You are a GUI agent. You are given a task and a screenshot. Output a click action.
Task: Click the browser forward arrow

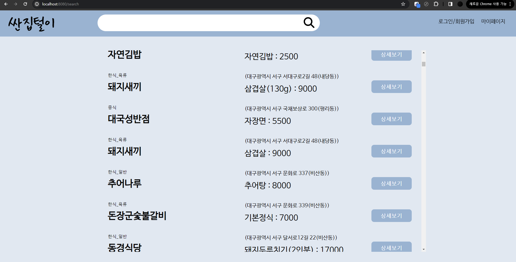pyautogui.click(x=16, y=4)
